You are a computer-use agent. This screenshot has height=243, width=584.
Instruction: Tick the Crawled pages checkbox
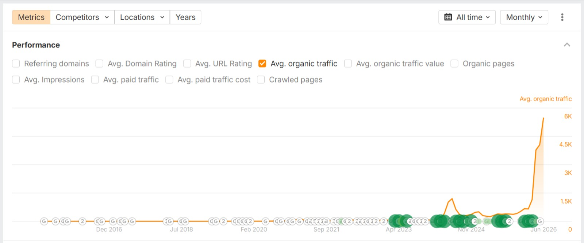pos(261,80)
